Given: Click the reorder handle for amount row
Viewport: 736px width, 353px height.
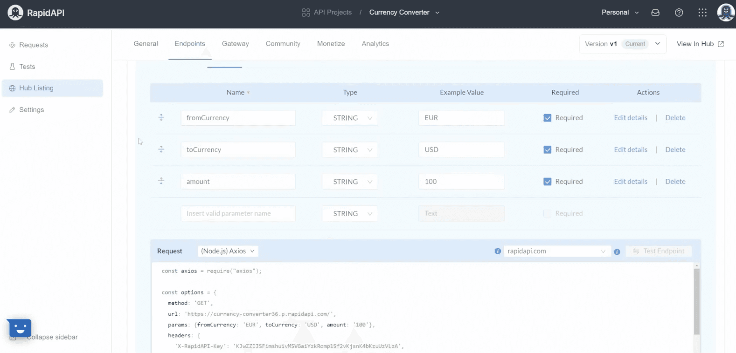Looking at the screenshot, I should pos(161,181).
